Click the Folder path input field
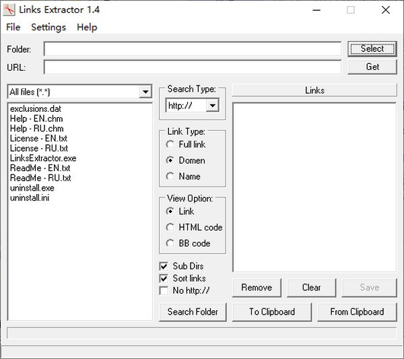The width and height of the screenshot is (404, 359). pyautogui.click(x=193, y=49)
